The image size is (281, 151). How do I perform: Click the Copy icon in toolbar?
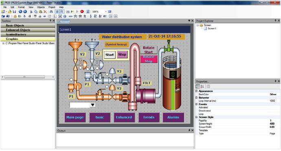coord(36,11)
